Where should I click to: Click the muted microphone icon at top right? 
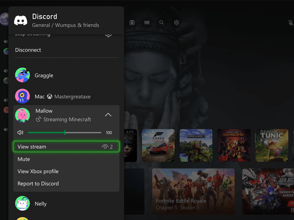point(291,23)
